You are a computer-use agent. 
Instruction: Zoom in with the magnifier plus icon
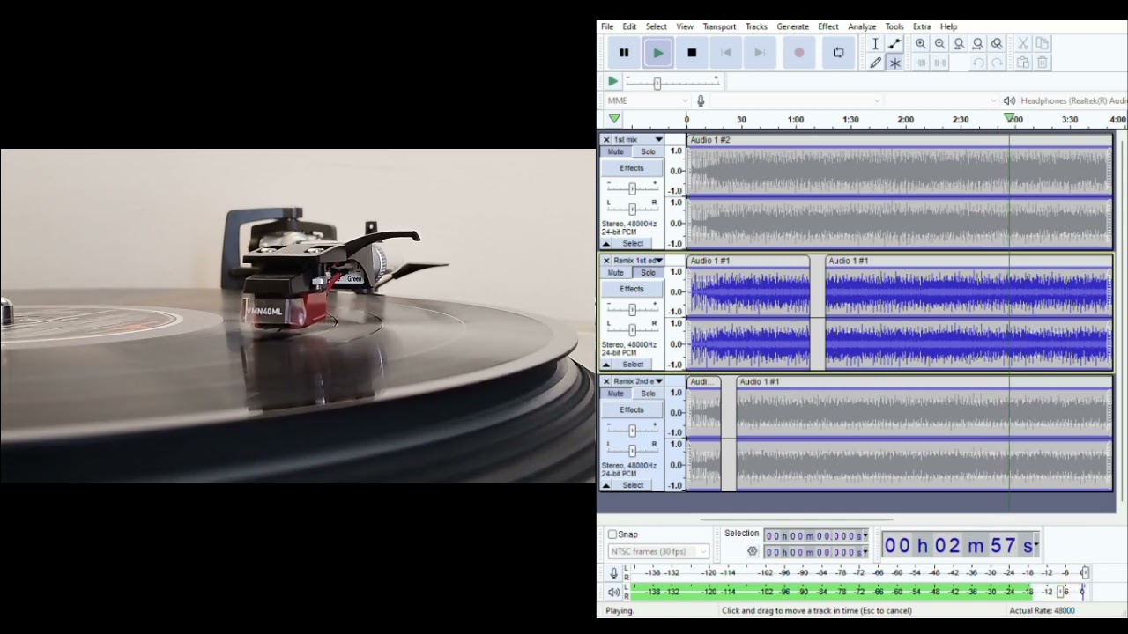point(921,44)
